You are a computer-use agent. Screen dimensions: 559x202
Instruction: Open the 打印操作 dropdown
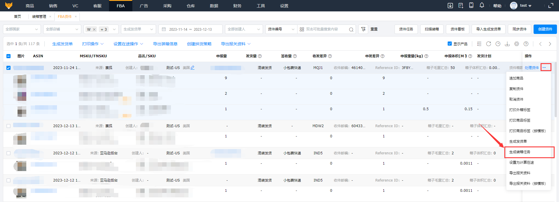click(x=93, y=44)
